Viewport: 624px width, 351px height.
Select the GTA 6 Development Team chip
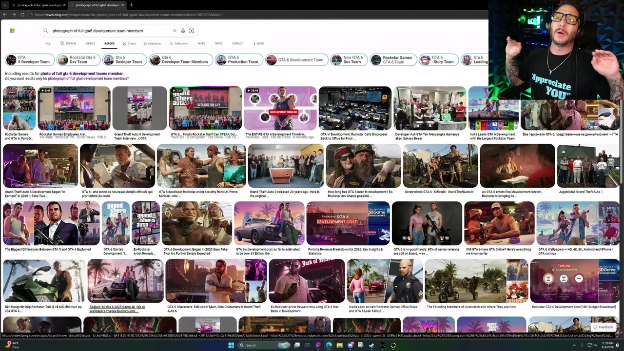point(296,60)
